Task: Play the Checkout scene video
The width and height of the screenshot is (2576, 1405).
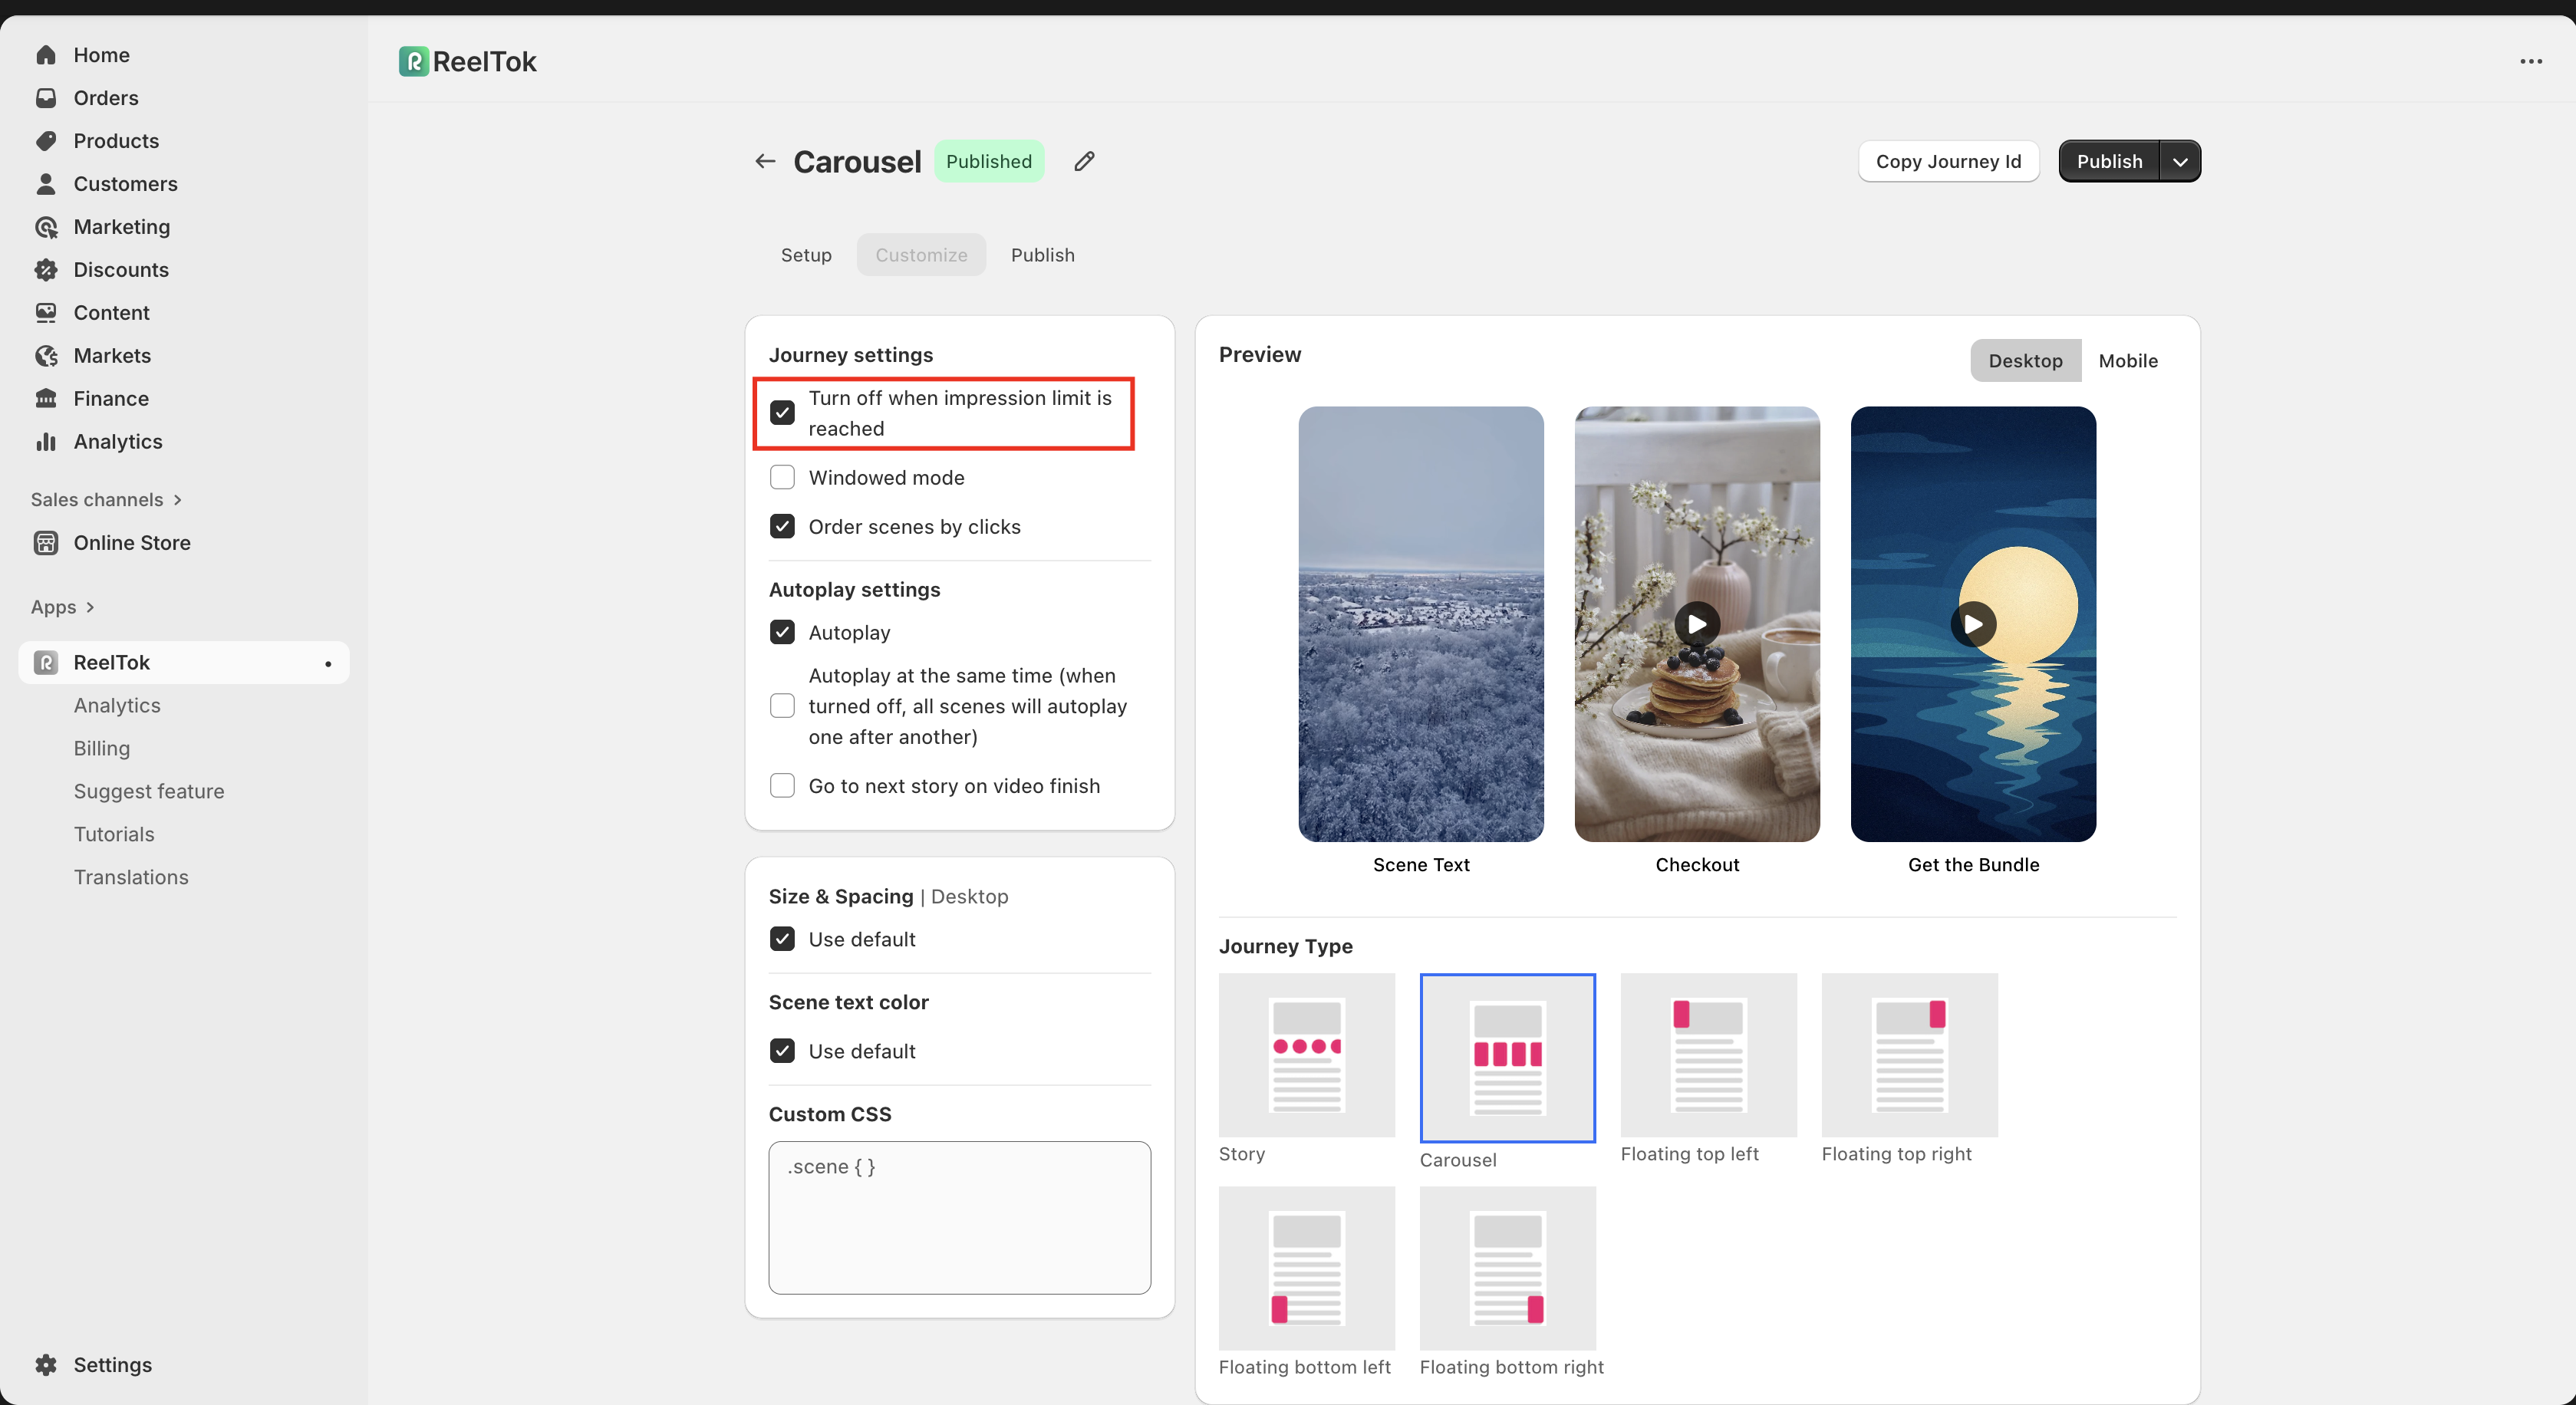Action: pyautogui.click(x=1697, y=624)
